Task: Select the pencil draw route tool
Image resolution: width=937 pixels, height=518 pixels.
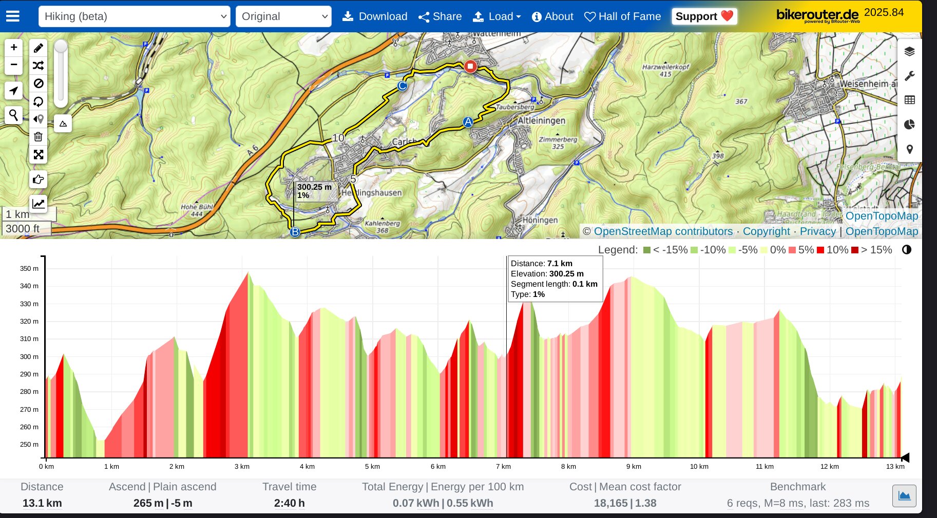Action: [x=38, y=48]
